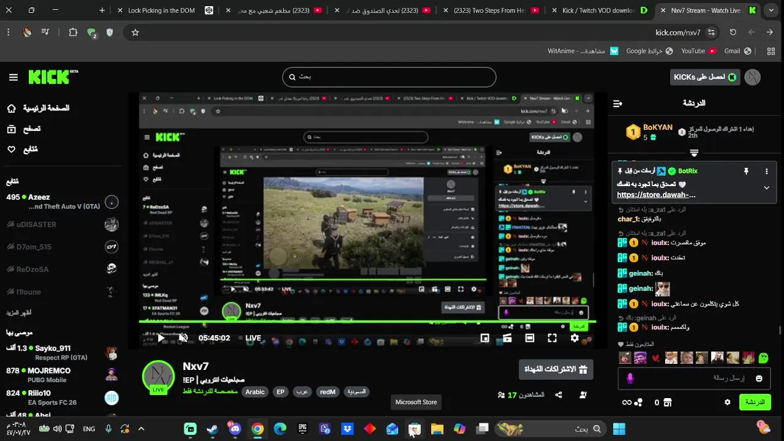The image size is (784, 441).
Task: Type in the إرسال رسالة chat box
Action: tap(695, 379)
